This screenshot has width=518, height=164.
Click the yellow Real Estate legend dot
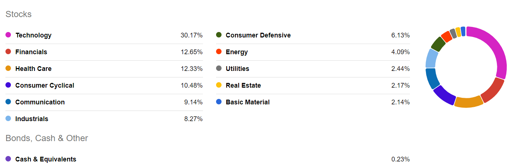pyautogui.click(x=219, y=85)
